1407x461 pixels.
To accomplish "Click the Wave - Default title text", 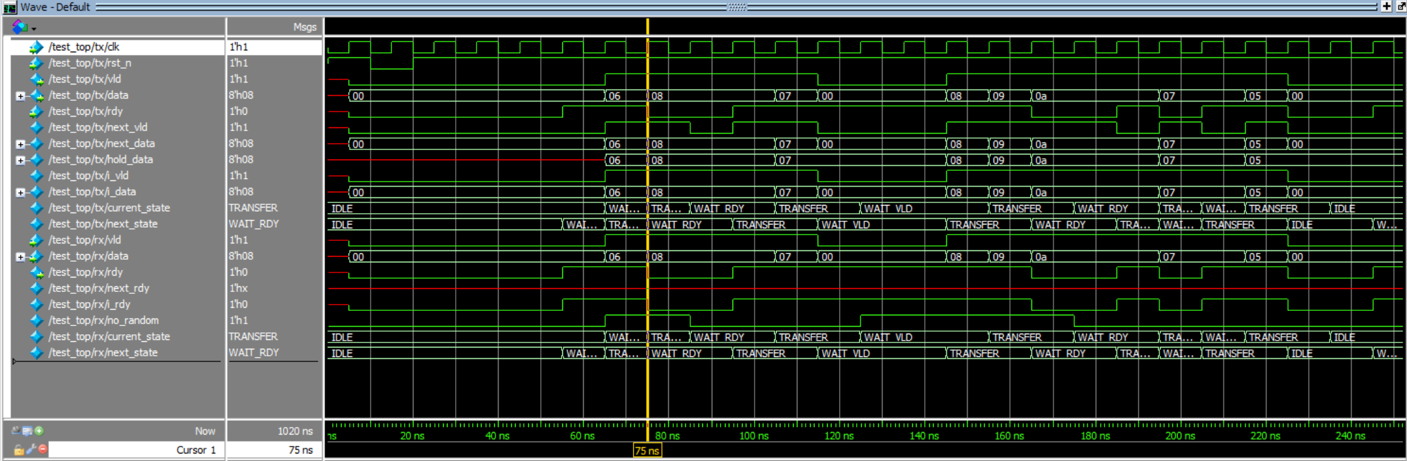I will [55, 7].
